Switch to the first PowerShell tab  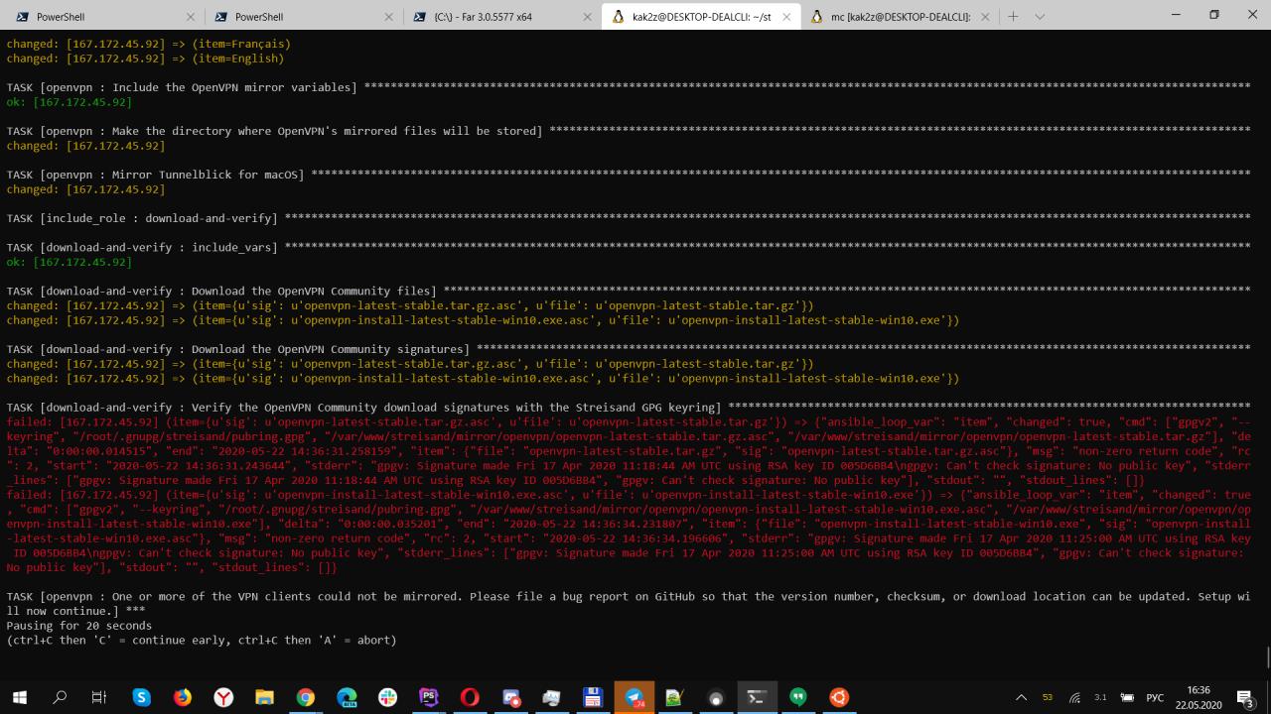click(103, 17)
